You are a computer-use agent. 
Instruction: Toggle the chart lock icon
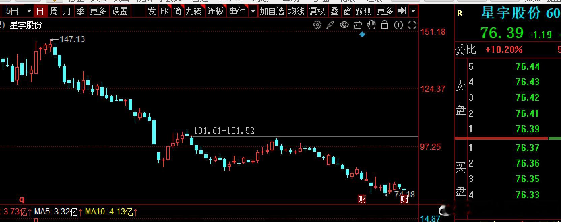click(x=385, y=25)
